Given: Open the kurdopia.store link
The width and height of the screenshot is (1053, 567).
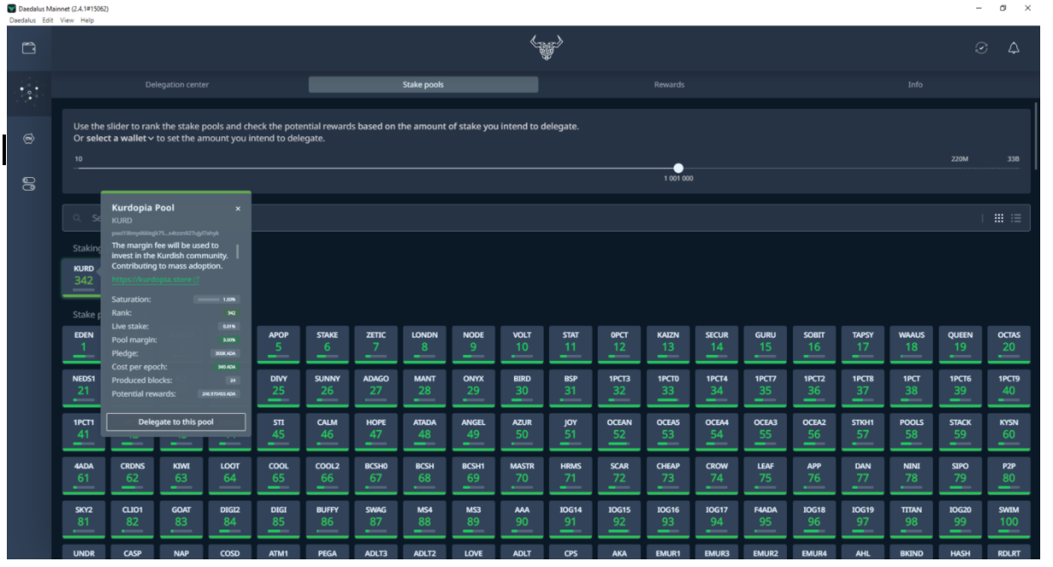Looking at the screenshot, I should click(155, 279).
